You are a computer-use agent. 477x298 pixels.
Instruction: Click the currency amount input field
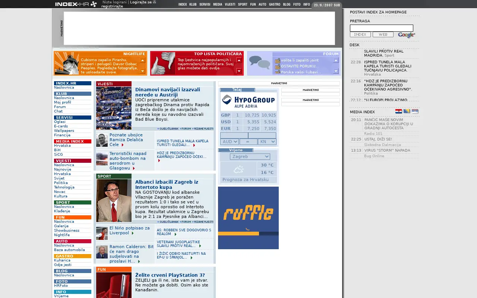234,135
